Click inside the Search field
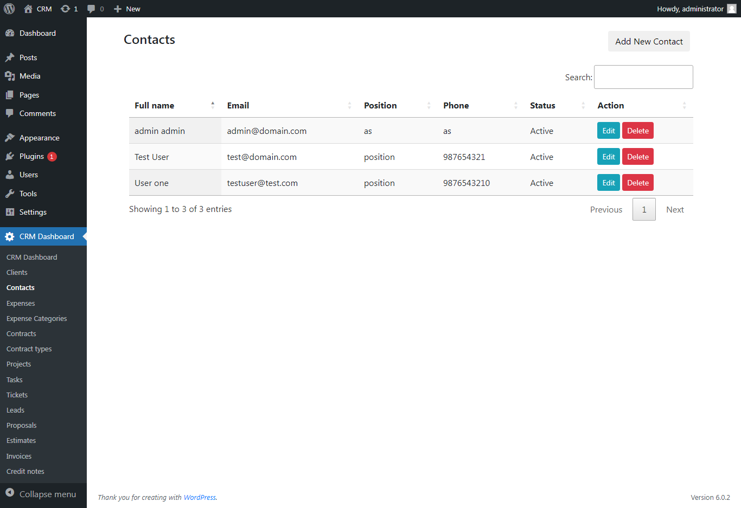Screen dimensions: 741x508 [x=643, y=77]
